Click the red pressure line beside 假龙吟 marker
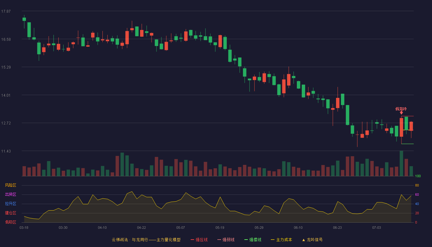This screenshot has width=432, height=247. click(x=407, y=116)
